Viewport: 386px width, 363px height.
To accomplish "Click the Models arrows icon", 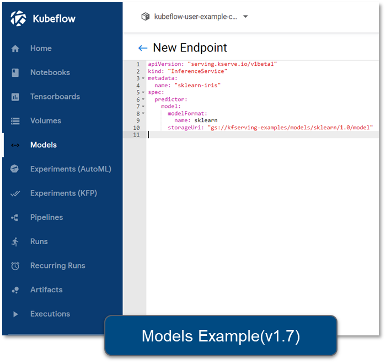I will point(15,145).
